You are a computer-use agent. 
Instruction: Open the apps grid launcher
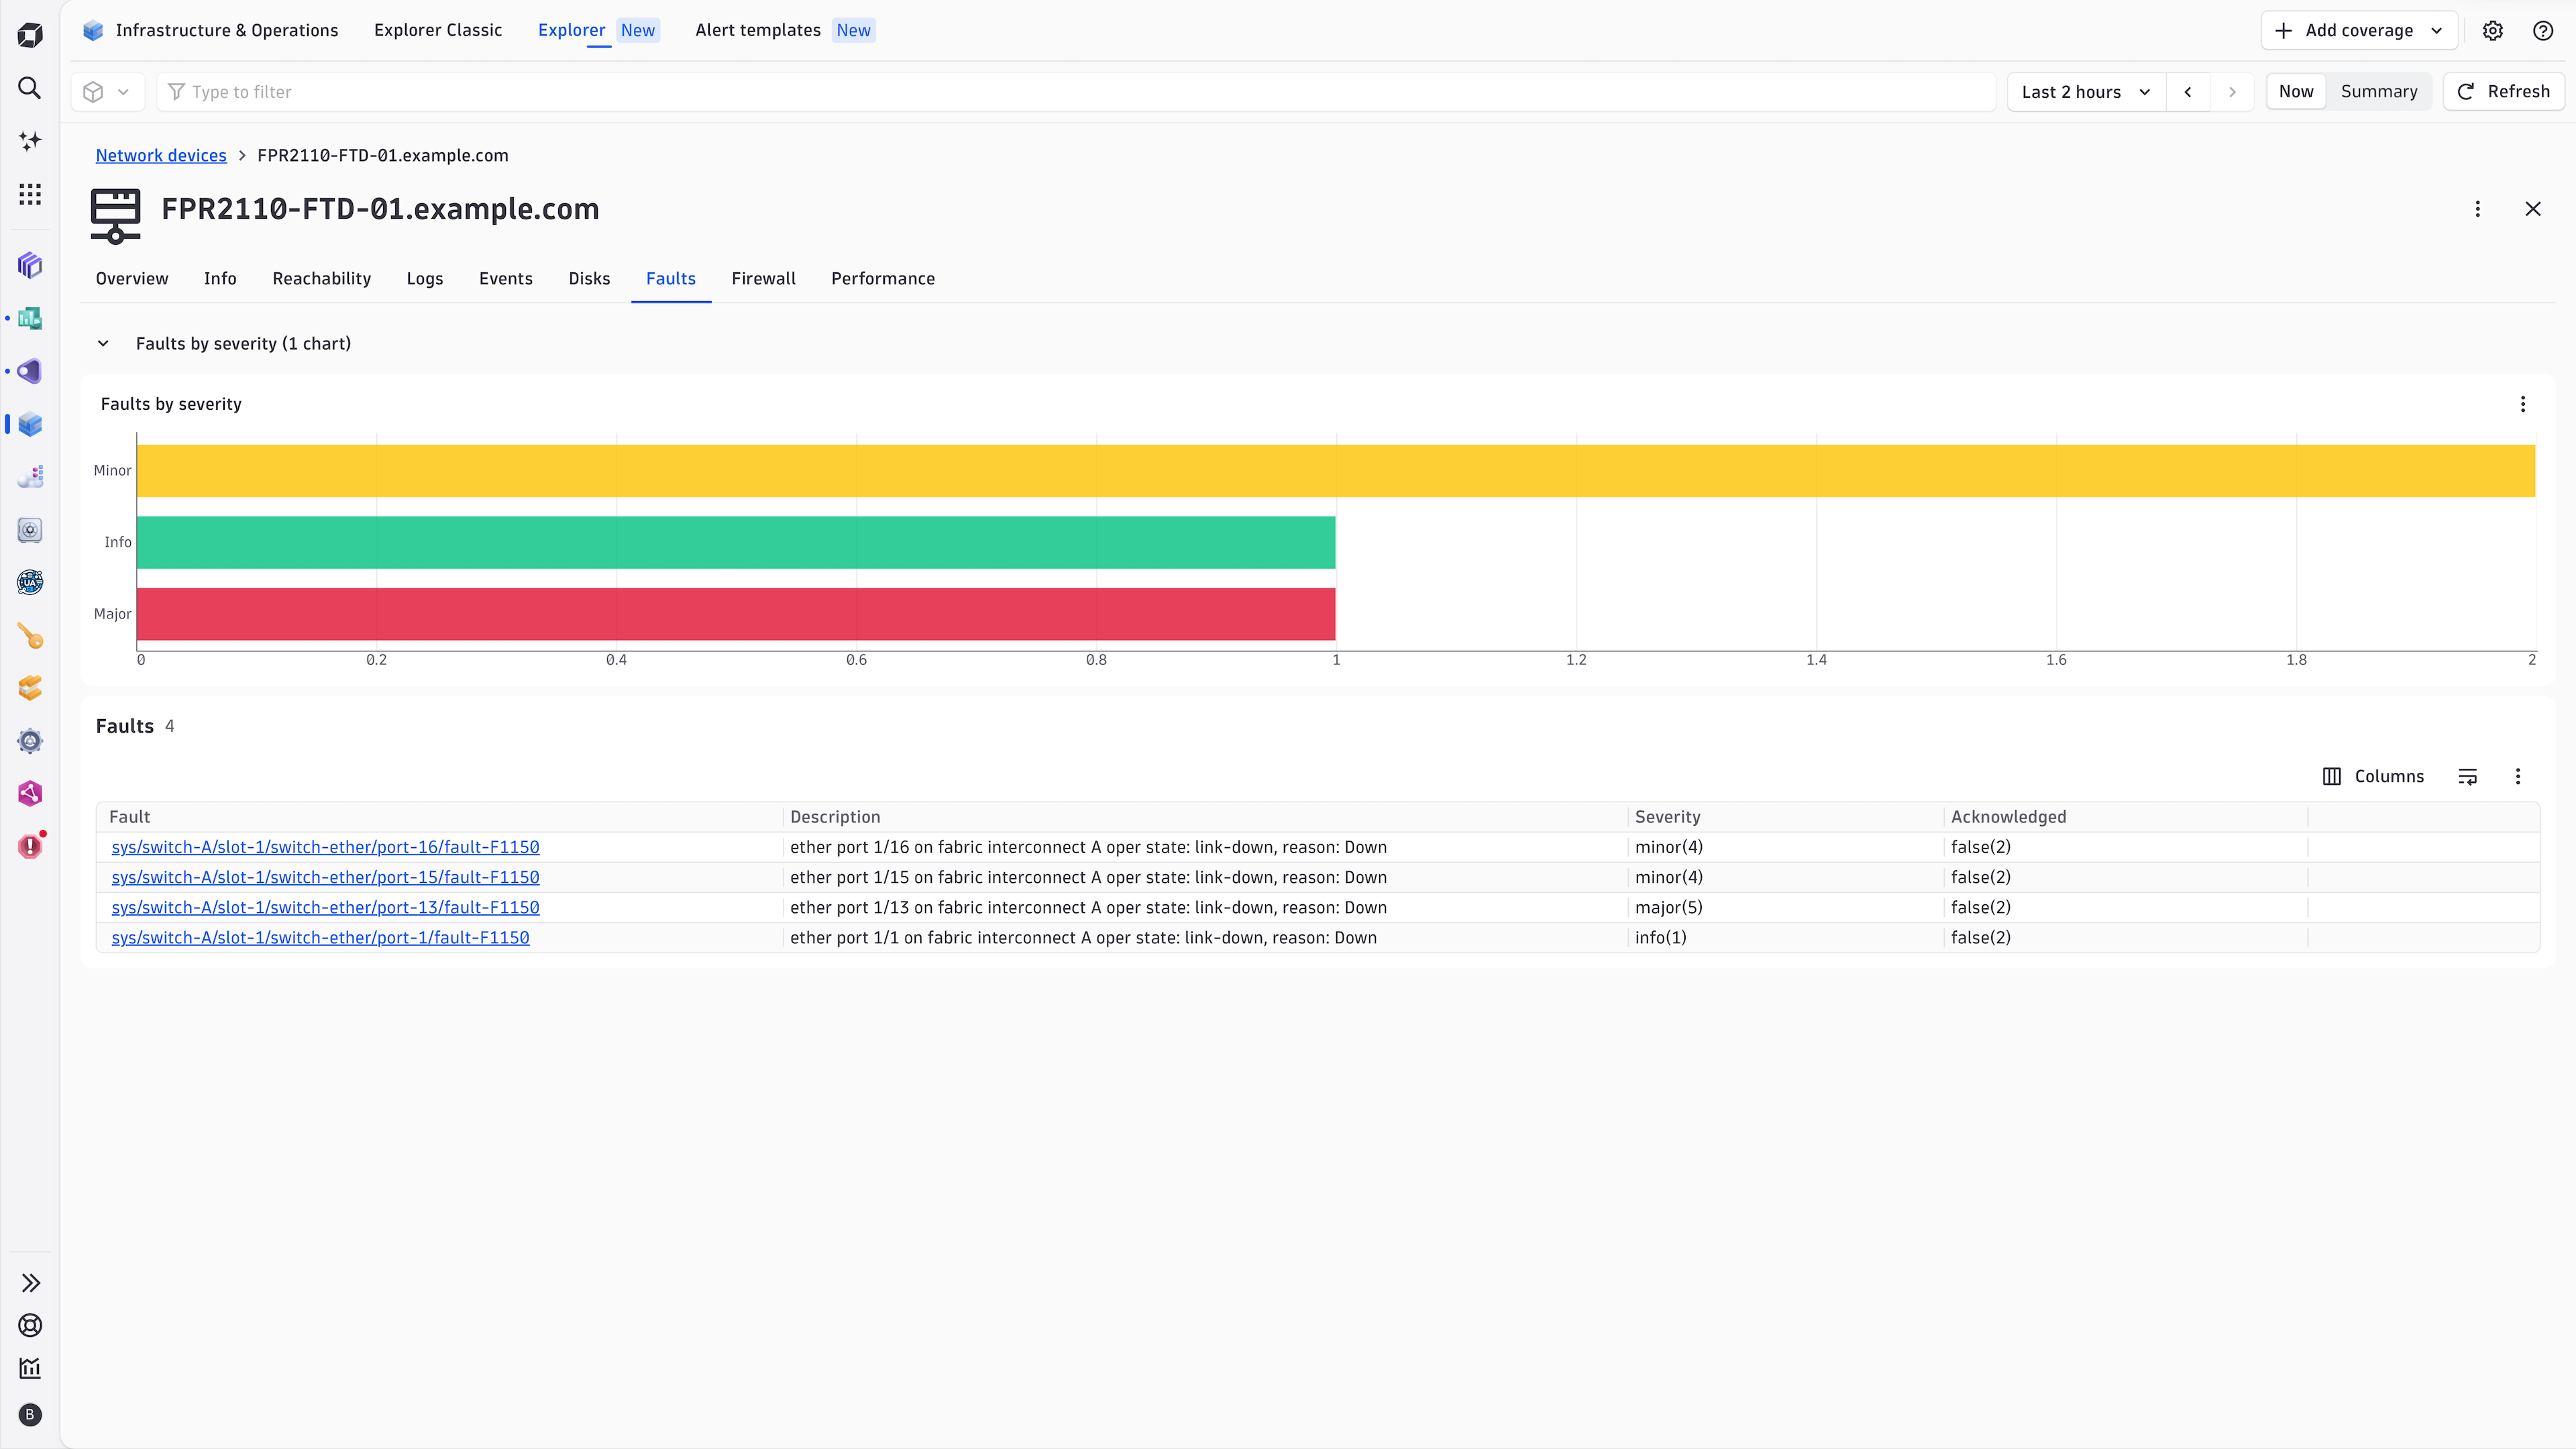coord(30,194)
